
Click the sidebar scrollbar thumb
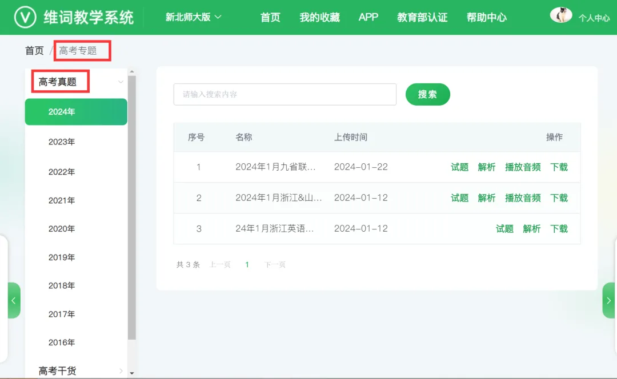pos(132,208)
